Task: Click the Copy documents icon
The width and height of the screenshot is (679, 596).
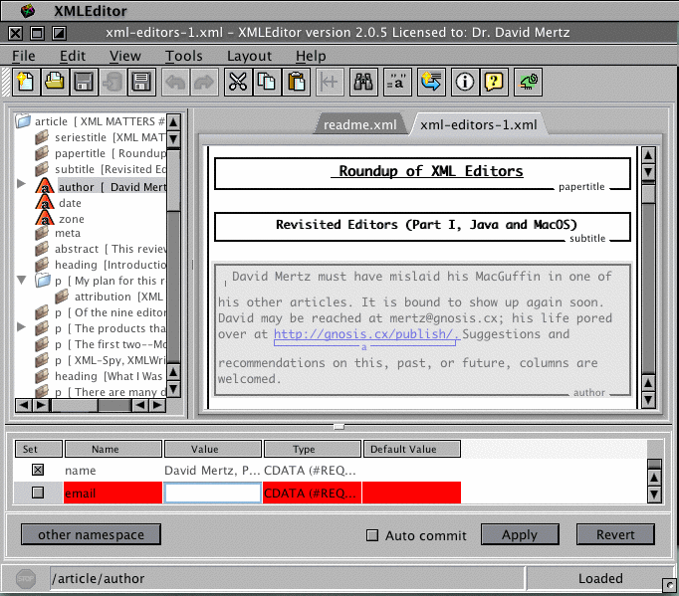Action: [x=266, y=82]
